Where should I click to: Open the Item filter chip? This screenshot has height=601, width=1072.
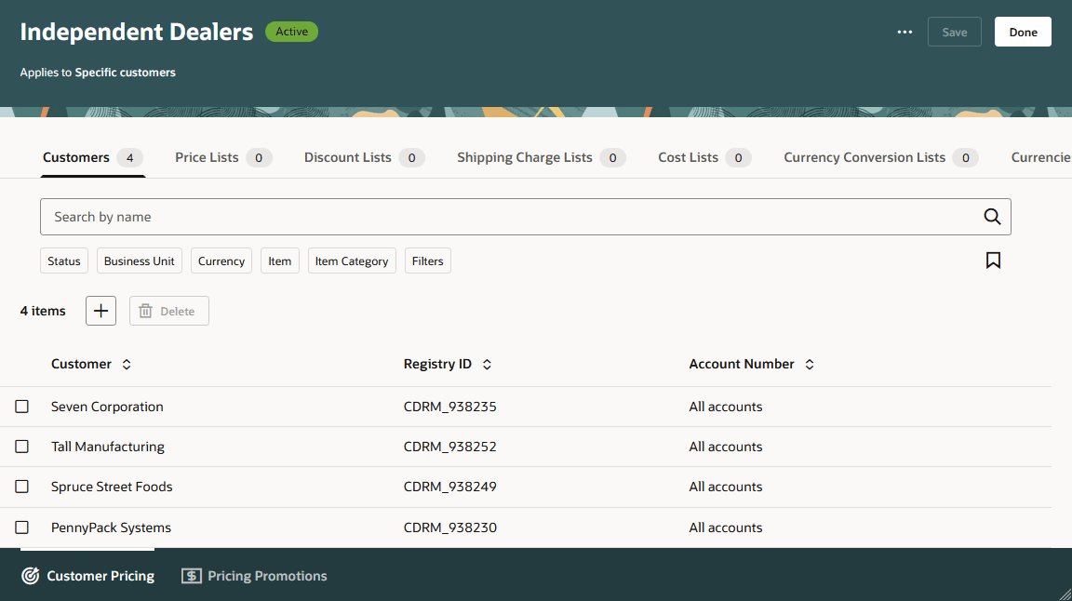[x=279, y=261]
